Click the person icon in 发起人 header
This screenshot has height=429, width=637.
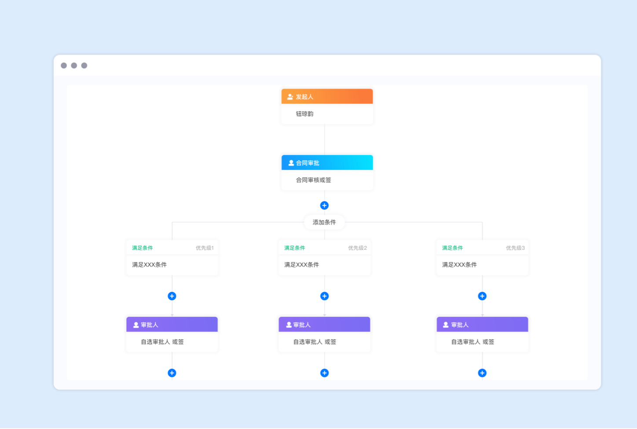(290, 97)
